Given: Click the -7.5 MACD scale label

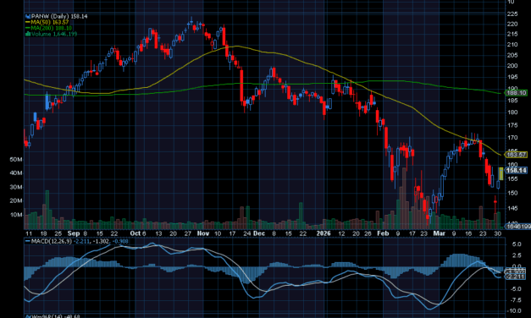Looking at the screenshot, I should pyautogui.click(x=515, y=300).
